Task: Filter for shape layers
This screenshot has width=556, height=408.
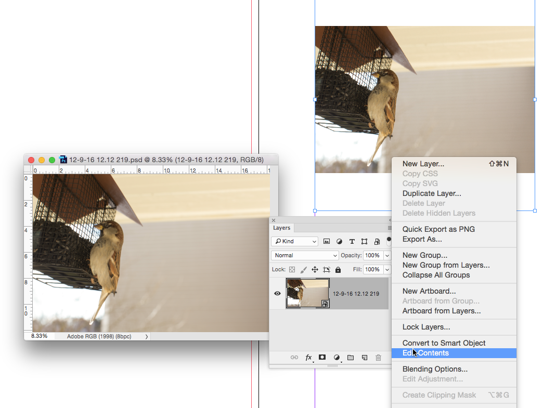Action: (x=364, y=241)
